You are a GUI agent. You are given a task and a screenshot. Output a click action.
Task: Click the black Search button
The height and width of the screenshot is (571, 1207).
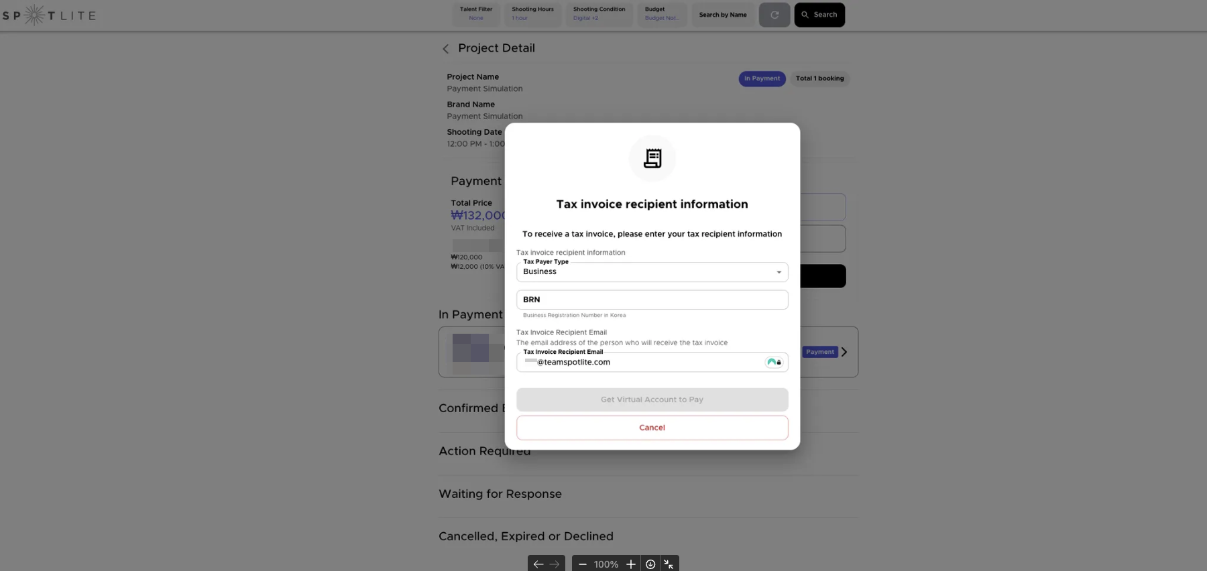tap(819, 15)
